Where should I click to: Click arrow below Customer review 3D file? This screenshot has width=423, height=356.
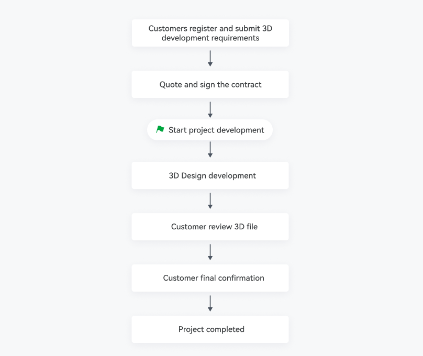tap(210, 252)
